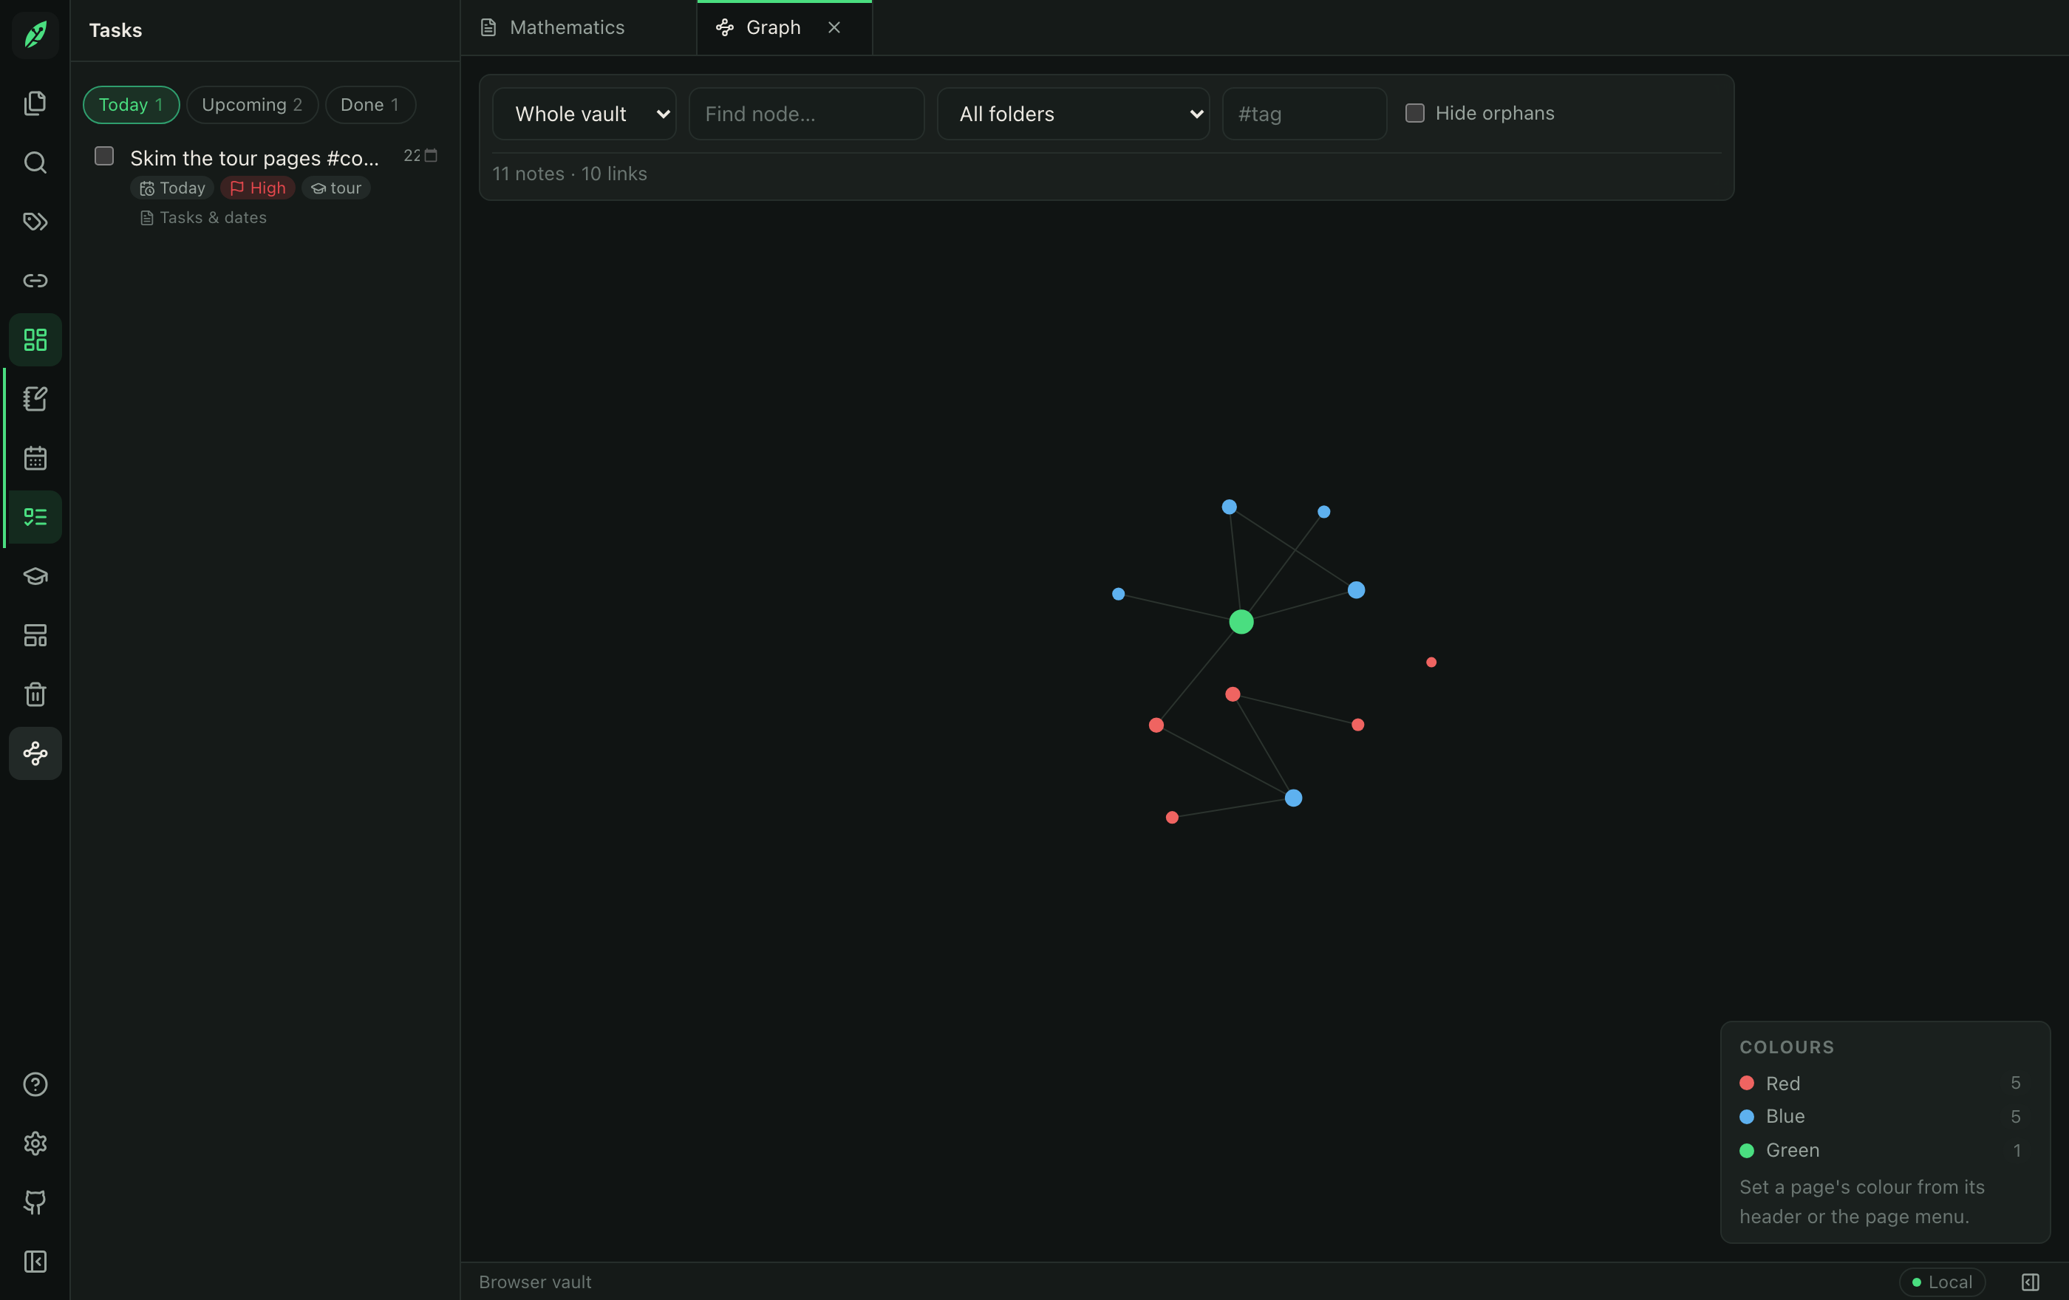Show Done tasks filter
2069x1300 pixels.
(370, 105)
